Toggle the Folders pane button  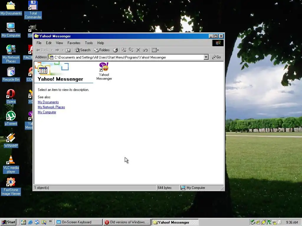point(102,50)
